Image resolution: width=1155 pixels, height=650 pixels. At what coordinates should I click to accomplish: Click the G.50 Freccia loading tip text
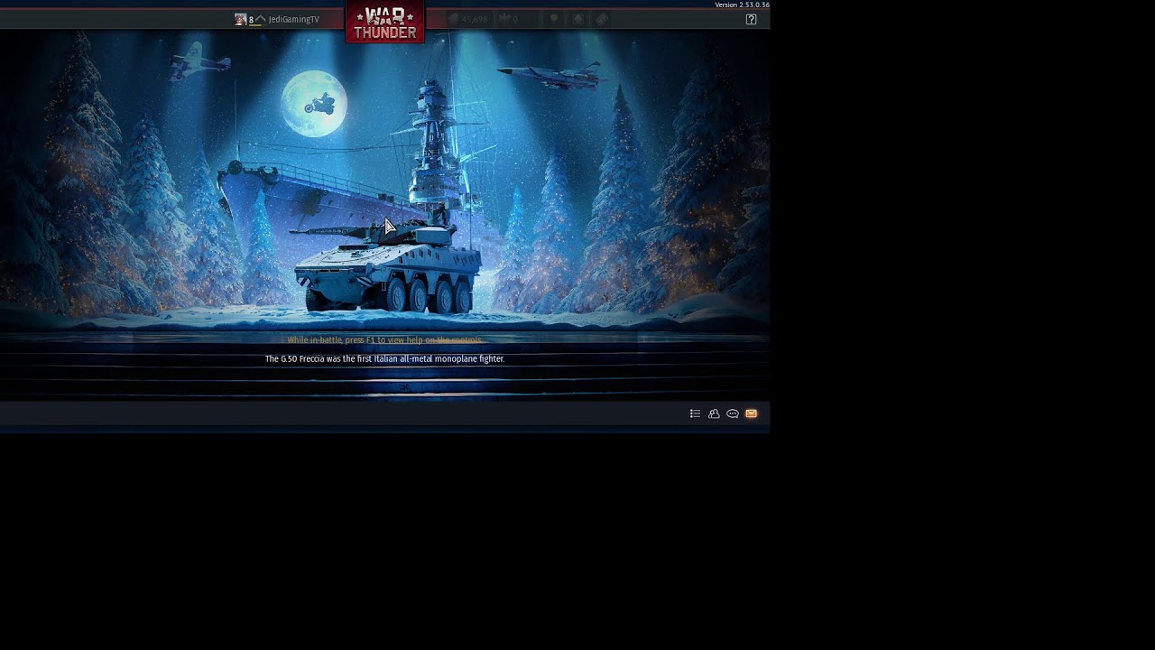point(384,358)
